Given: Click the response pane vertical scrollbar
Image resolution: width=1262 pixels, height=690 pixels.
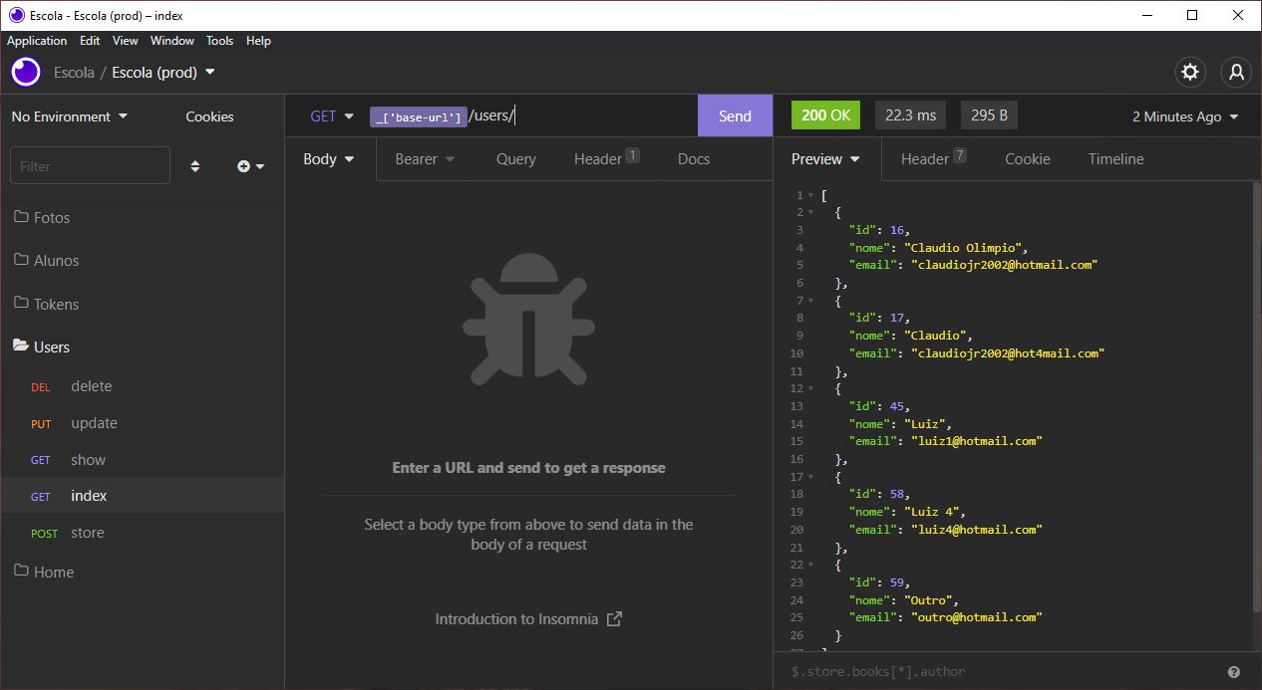Looking at the screenshot, I should 1256,398.
